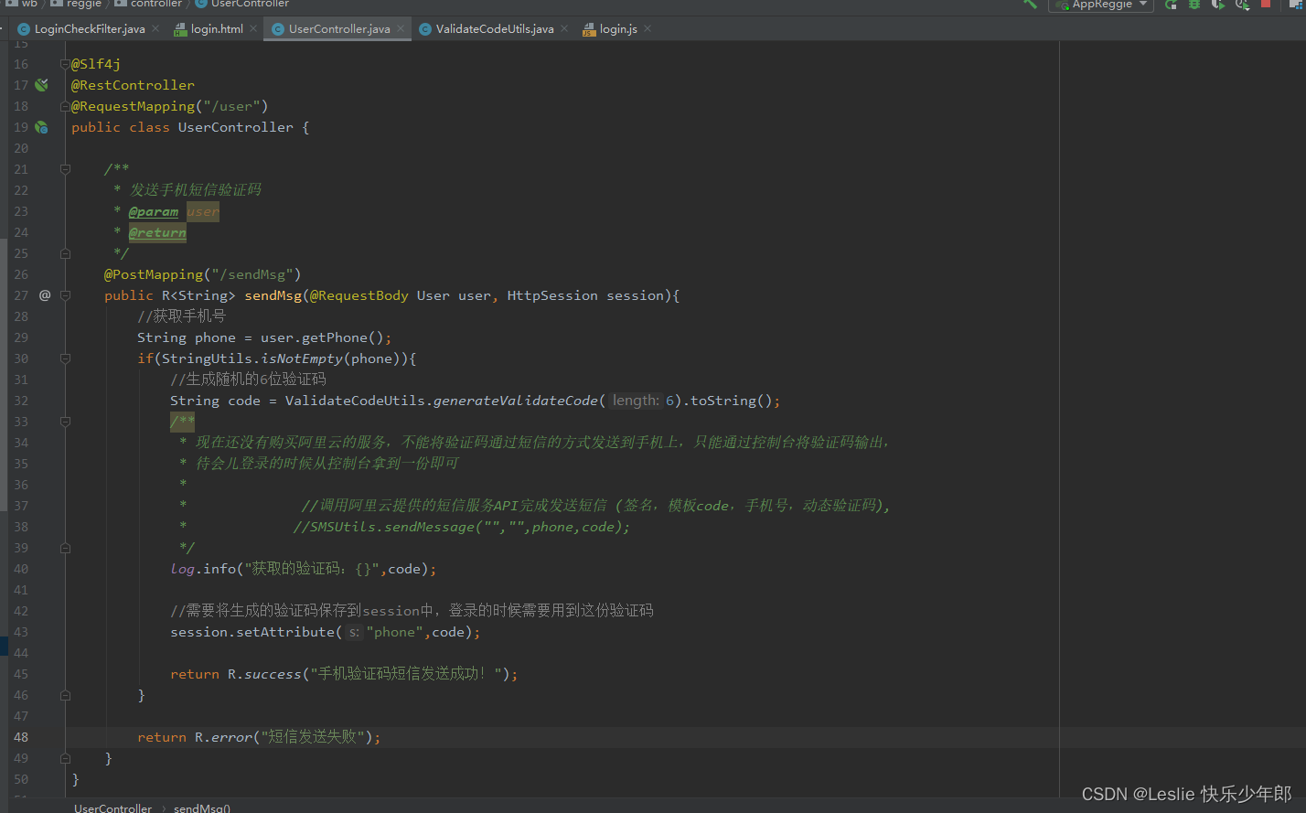Click line number 48 in the gutter
Viewport: 1306px width, 813px height.
21,737
